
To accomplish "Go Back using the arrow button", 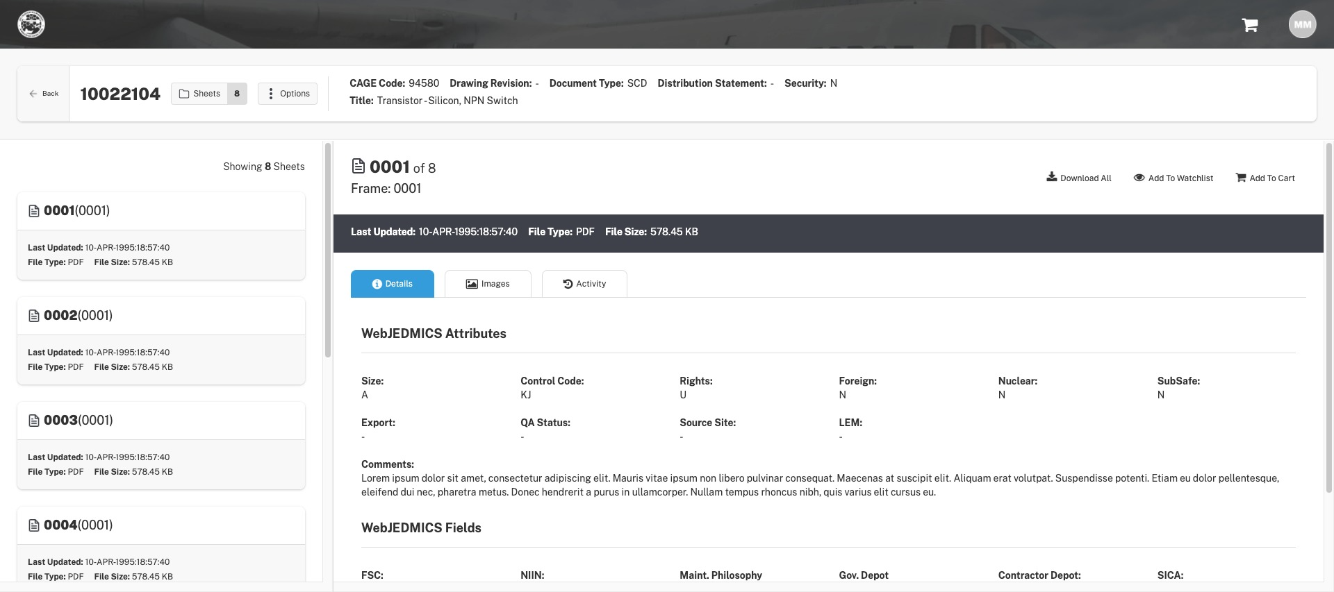I will (43, 94).
